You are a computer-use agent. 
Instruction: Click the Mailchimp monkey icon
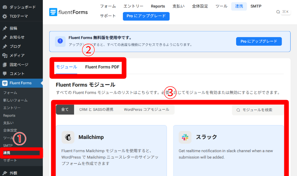(68, 137)
